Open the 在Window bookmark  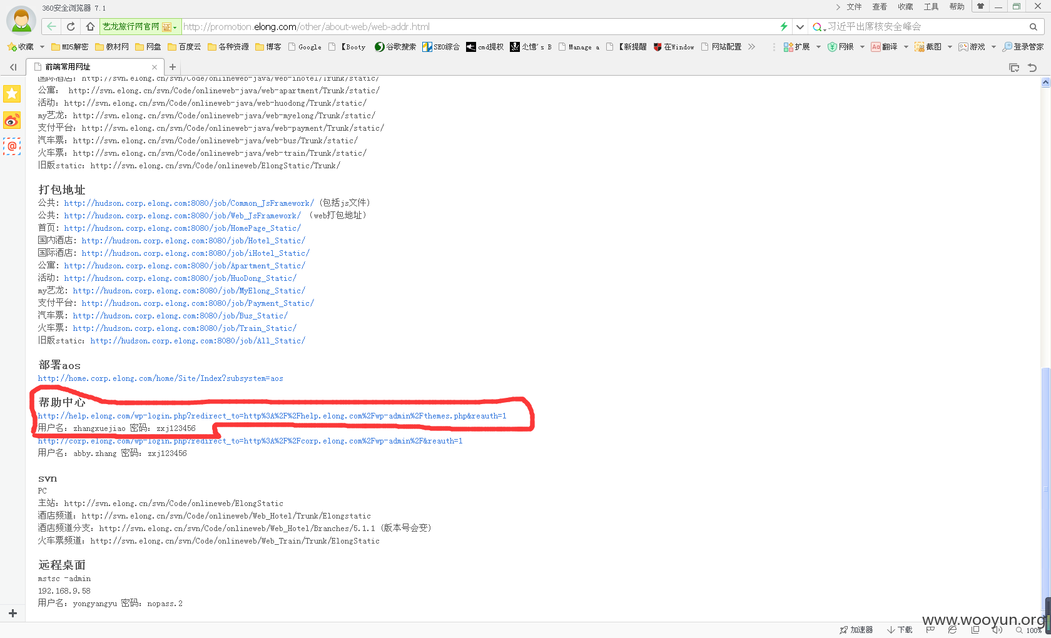tap(674, 47)
